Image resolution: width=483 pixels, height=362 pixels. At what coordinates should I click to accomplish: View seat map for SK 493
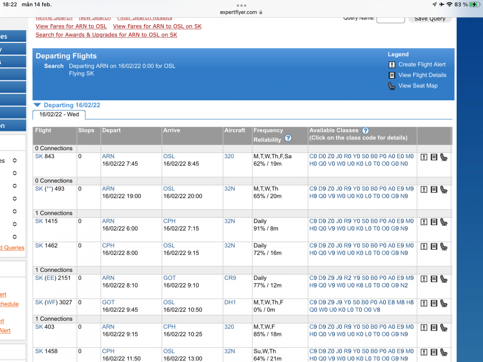[x=444, y=190]
